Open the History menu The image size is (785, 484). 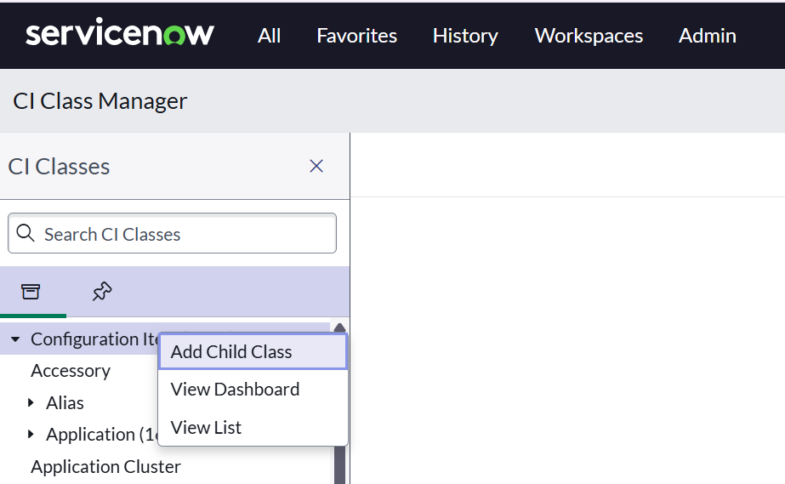[465, 36]
